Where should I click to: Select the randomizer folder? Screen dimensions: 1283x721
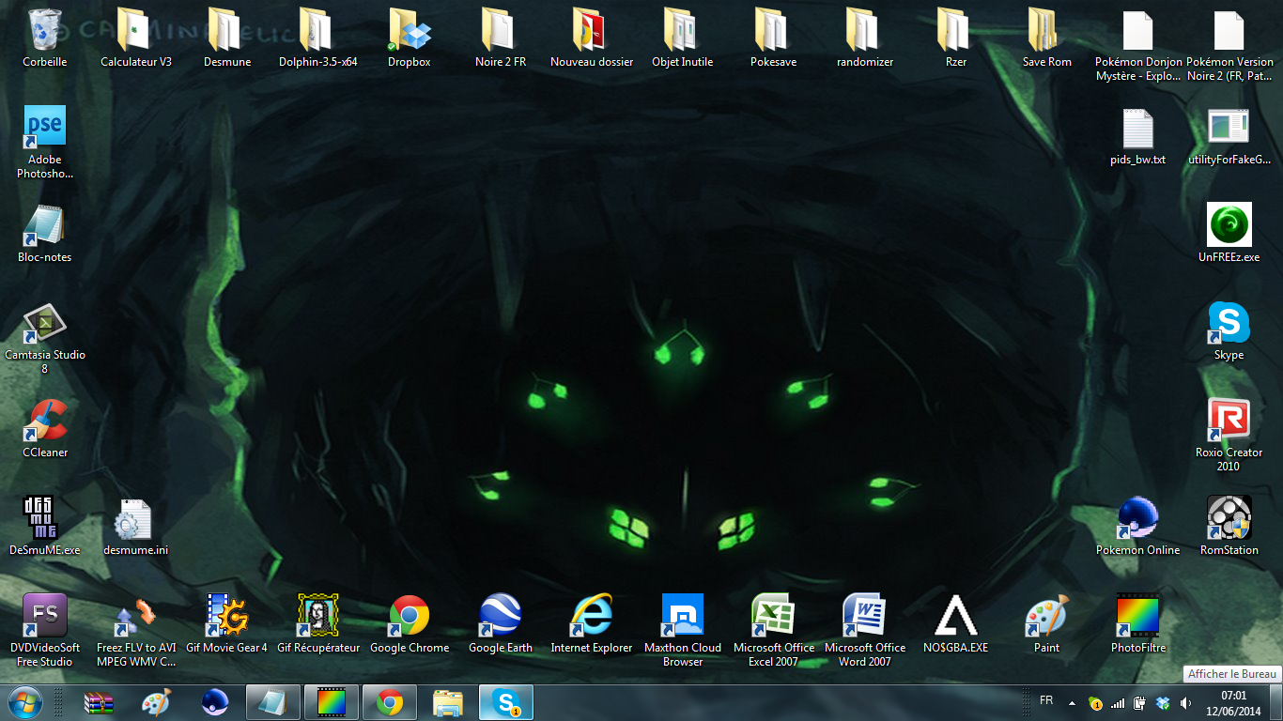click(864, 38)
